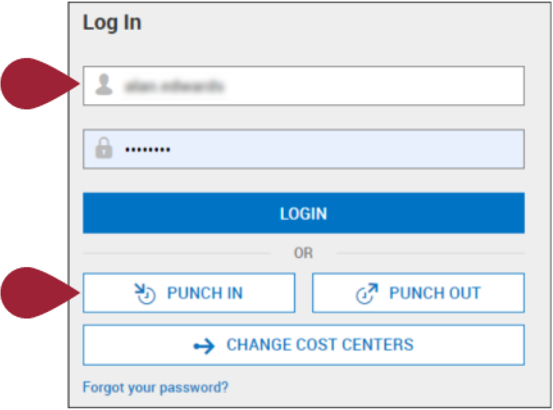Focus the username input field
553x410 pixels.
coord(304,86)
